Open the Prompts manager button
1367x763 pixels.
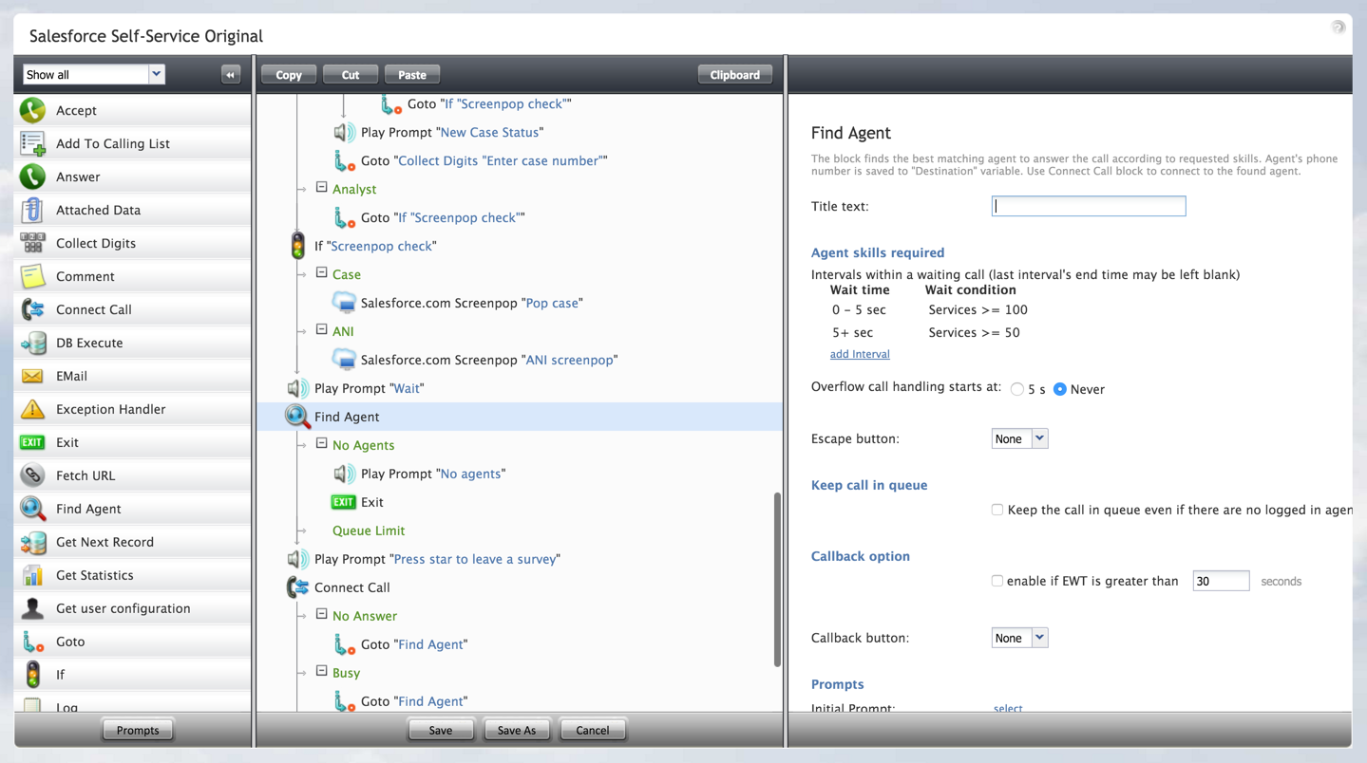138,730
